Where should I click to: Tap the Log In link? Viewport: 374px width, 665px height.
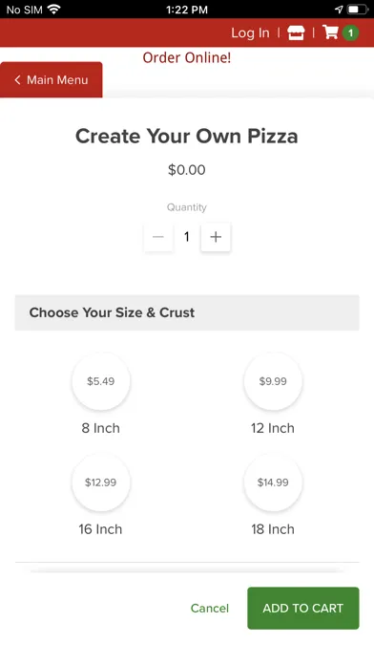[x=250, y=33]
